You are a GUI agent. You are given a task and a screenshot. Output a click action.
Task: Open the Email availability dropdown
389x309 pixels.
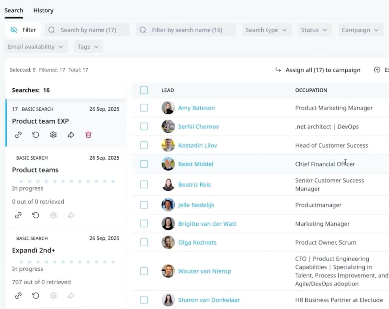point(36,47)
